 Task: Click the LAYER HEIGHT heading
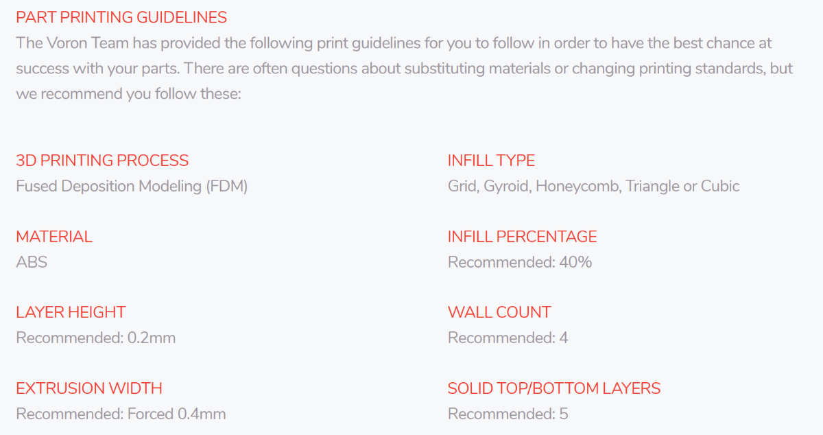[71, 312]
